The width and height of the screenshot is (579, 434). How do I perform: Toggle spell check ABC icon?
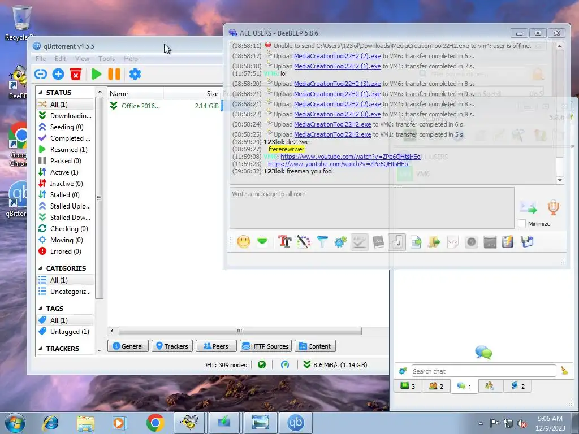click(x=359, y=242)
